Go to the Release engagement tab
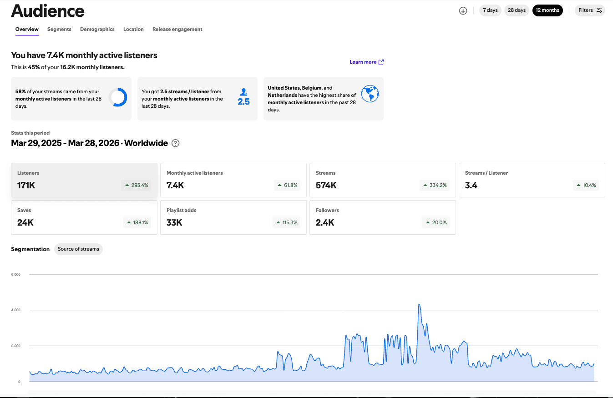The height and width of the screenshot is (398, 613). point(177,29)
